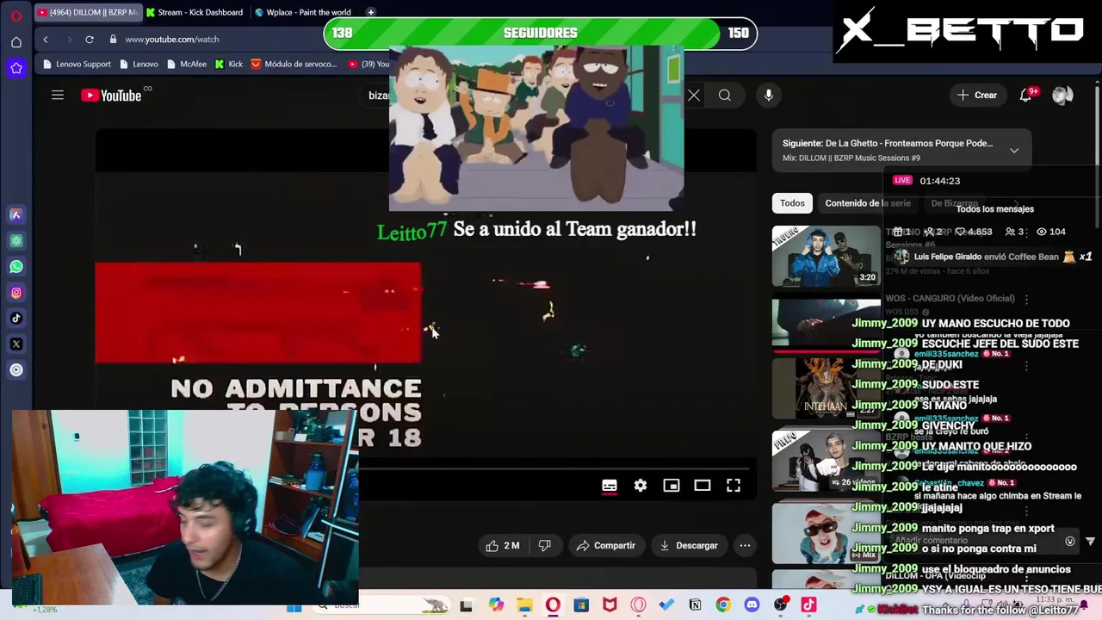Enable the miniplayer mode

[672, 486]
